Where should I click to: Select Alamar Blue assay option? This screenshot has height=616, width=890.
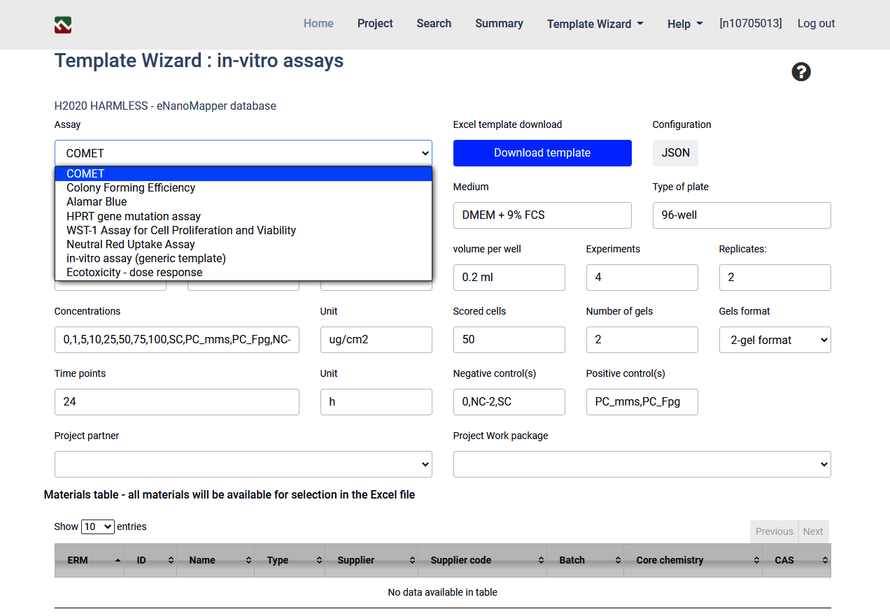click(x=97, y=201)
